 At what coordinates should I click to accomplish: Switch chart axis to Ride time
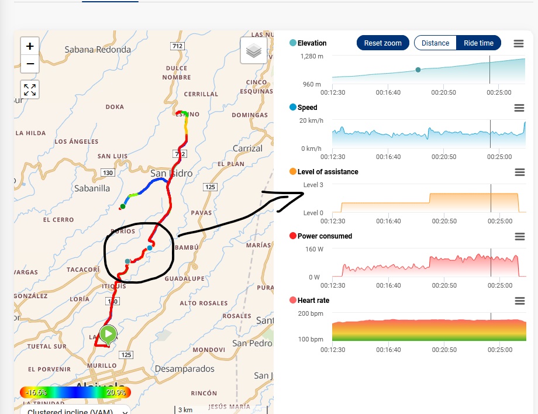pyautogui.click(x=478, y=43)
